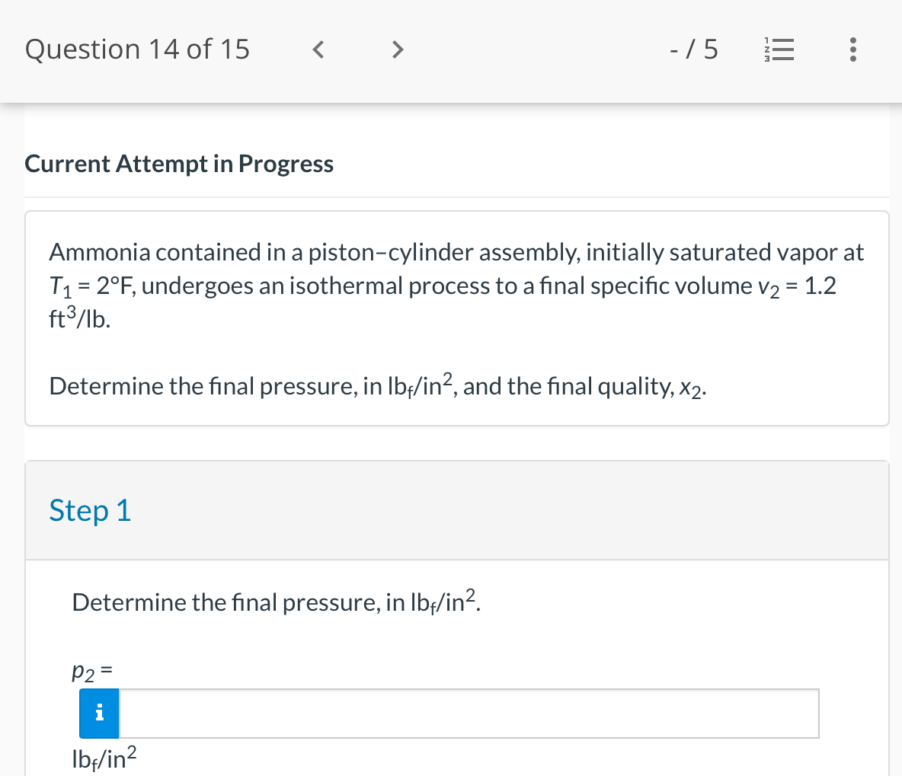Viewport: 902px width, 776px height.
Task: Click Step 1's final pressure instruction text
Action: [x=276, y=602]
